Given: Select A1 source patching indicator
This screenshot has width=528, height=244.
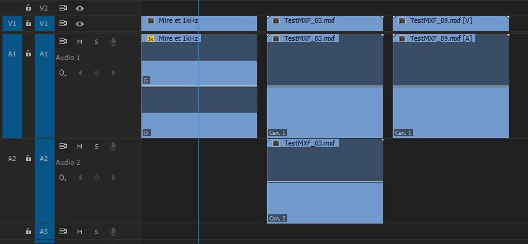Looking at the screenshot, I should point(12,85).
